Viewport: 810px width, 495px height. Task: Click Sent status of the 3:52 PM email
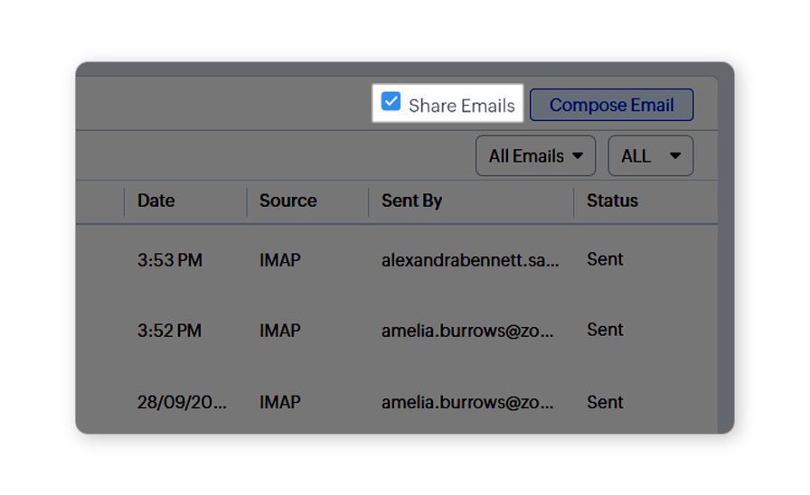[605, 330]
